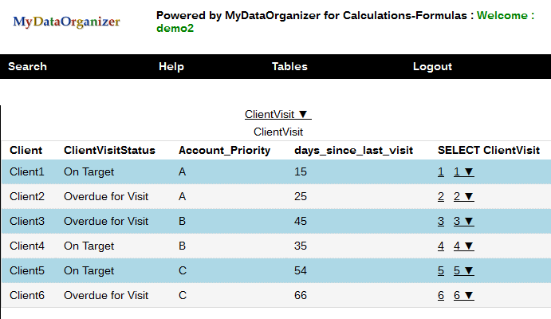The image size is (551, 319).
Task: Open the Help menu
Action: pos(171,67)
